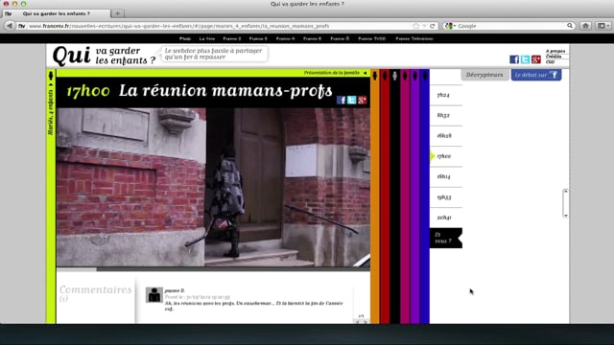Screen dimensions: 614x345
Task: Open Google+ icon in the site header
Action: pos(536,59)
